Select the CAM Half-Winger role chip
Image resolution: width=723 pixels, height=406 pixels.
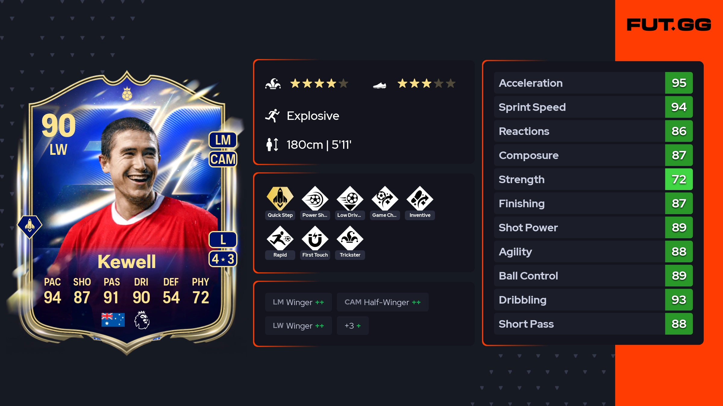click(383, 302)
